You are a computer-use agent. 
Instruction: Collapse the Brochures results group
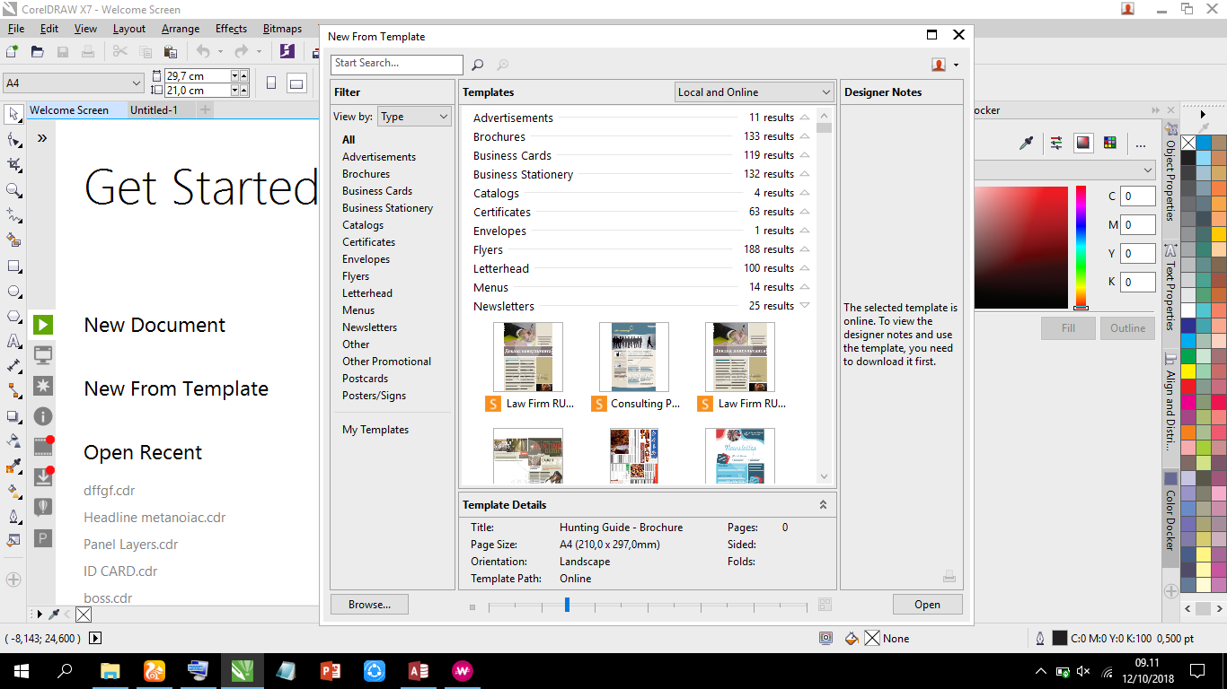coord(805,136)
